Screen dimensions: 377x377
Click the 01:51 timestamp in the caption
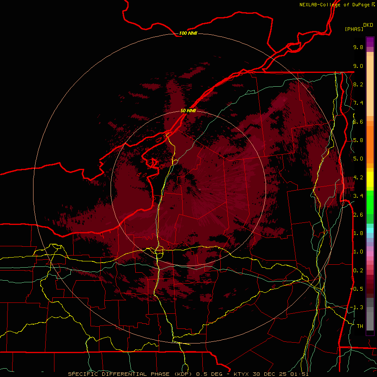[x=299, y=374]
